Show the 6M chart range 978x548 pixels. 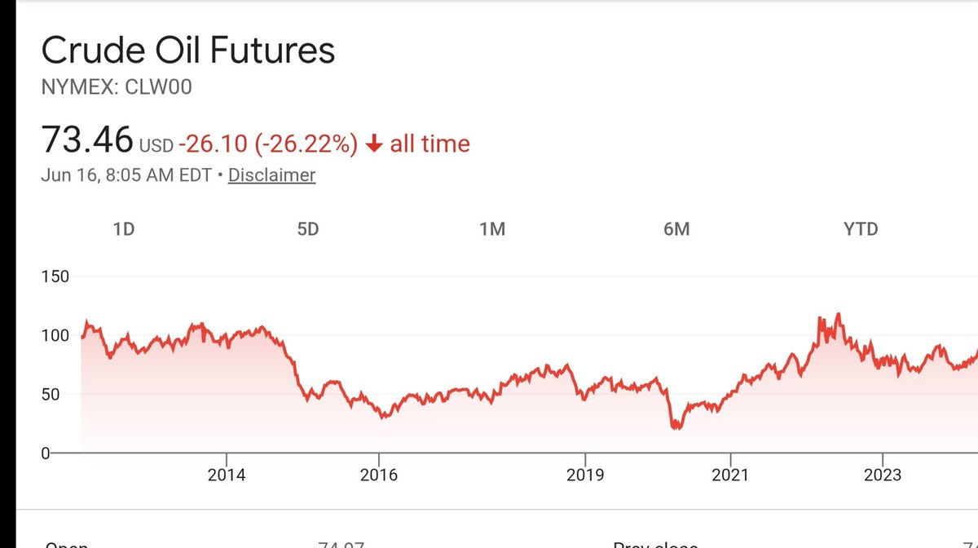676,229
